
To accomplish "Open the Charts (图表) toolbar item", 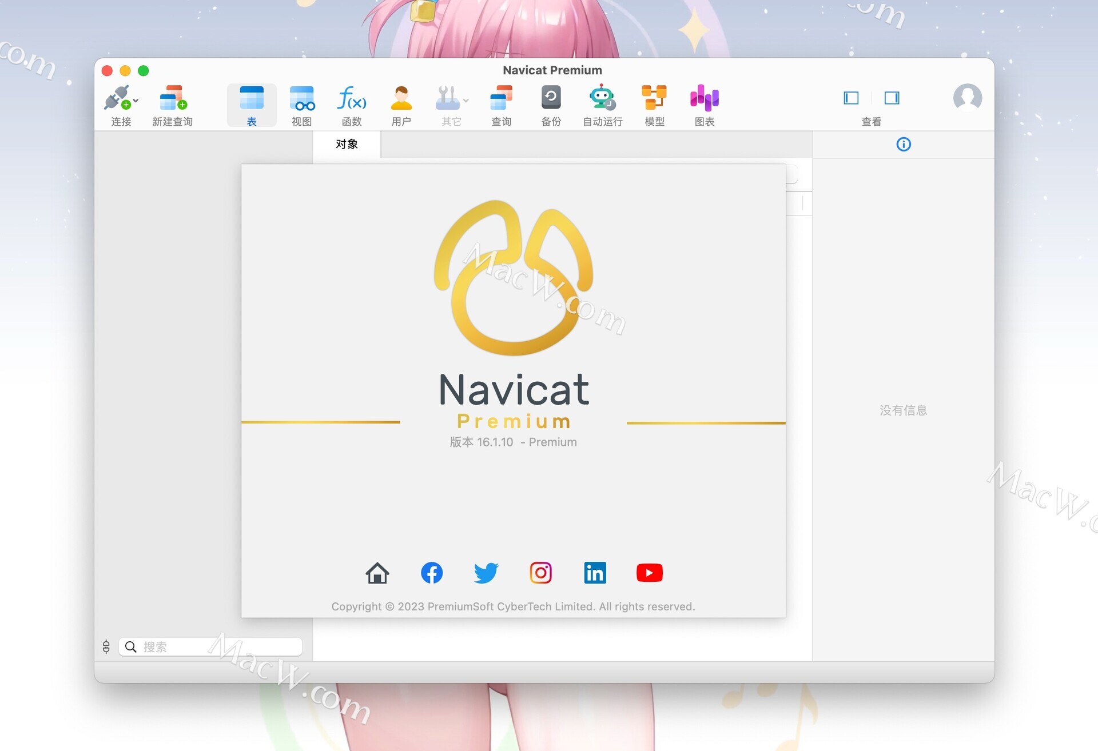I will (x=705, y=105).
